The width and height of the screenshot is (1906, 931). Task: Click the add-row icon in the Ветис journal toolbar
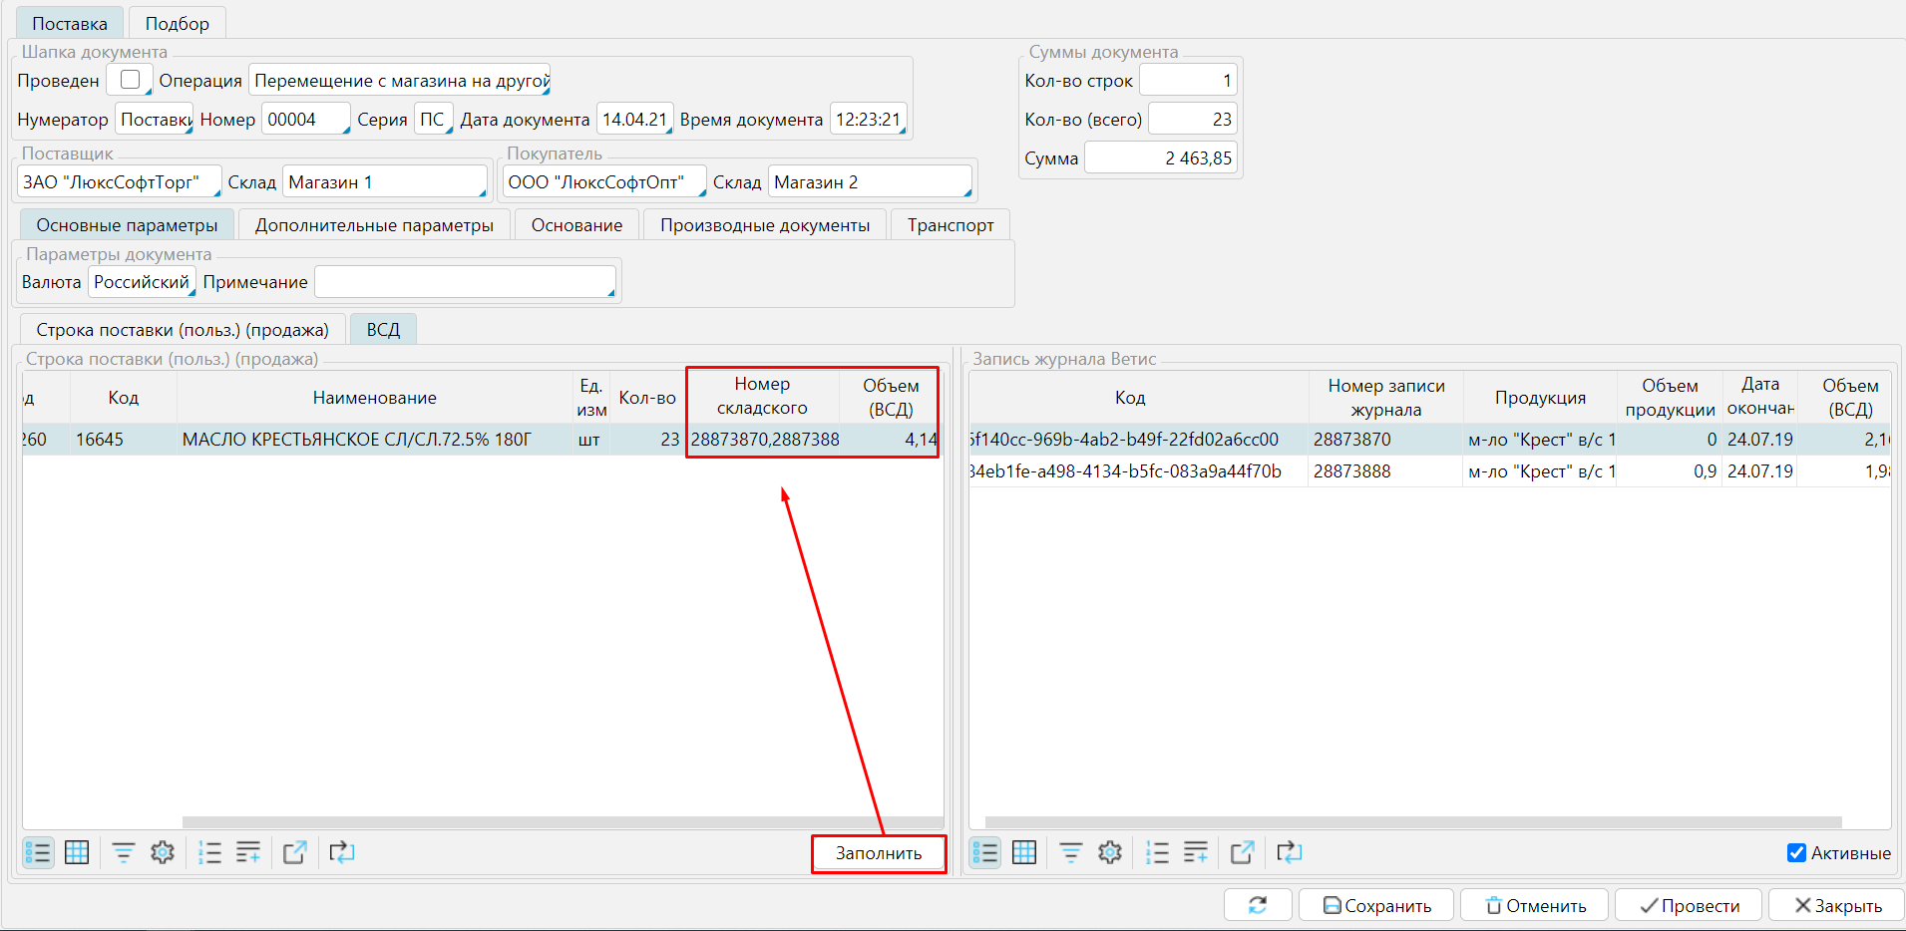pos(1195,852)
